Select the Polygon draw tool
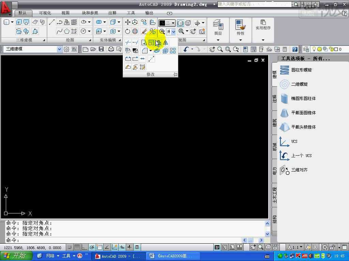Image resolution: width=349 pixels, height=261 pixels. pyautogui.click(x=67, y=31)
